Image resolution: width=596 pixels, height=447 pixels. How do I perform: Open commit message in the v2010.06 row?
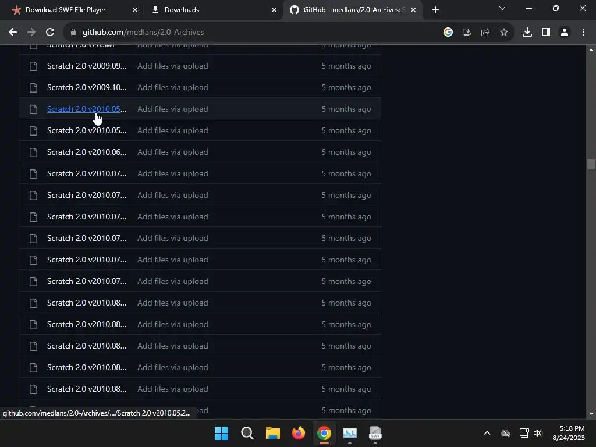172,152
